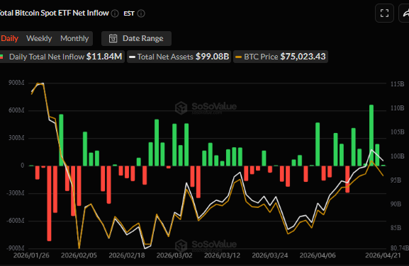
Task: Toggle BTC Price legend series
Action: pos(281,57)
